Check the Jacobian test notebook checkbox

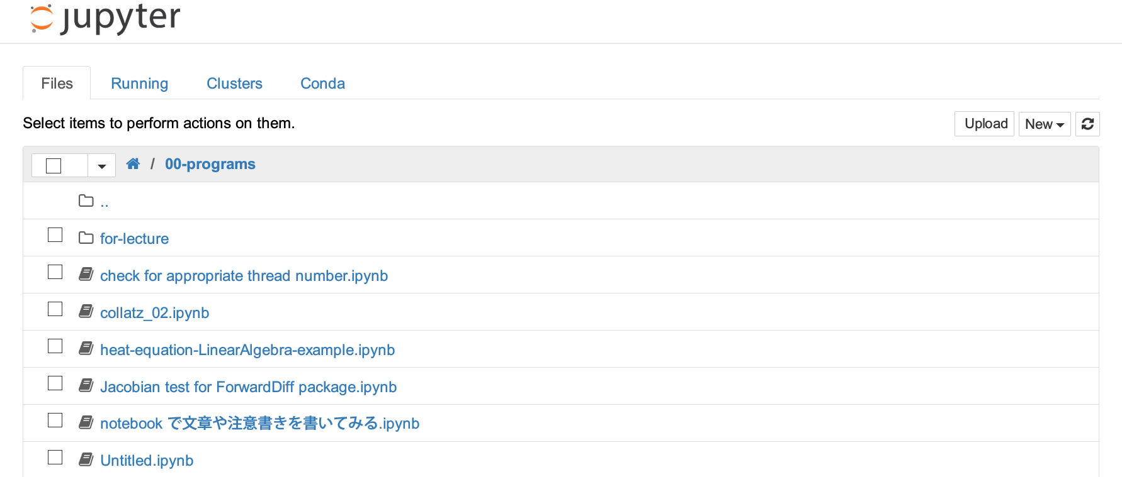click(55, 383)
